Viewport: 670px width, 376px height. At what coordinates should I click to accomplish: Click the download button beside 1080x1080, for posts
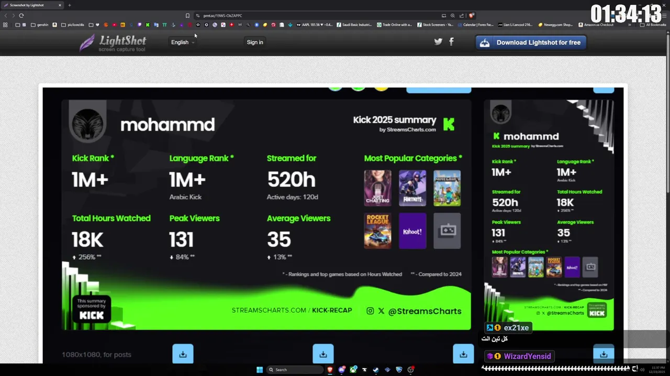(x=183, y=354)
